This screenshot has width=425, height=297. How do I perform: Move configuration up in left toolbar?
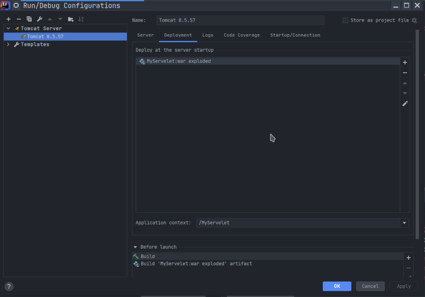(x=50, y=19)
